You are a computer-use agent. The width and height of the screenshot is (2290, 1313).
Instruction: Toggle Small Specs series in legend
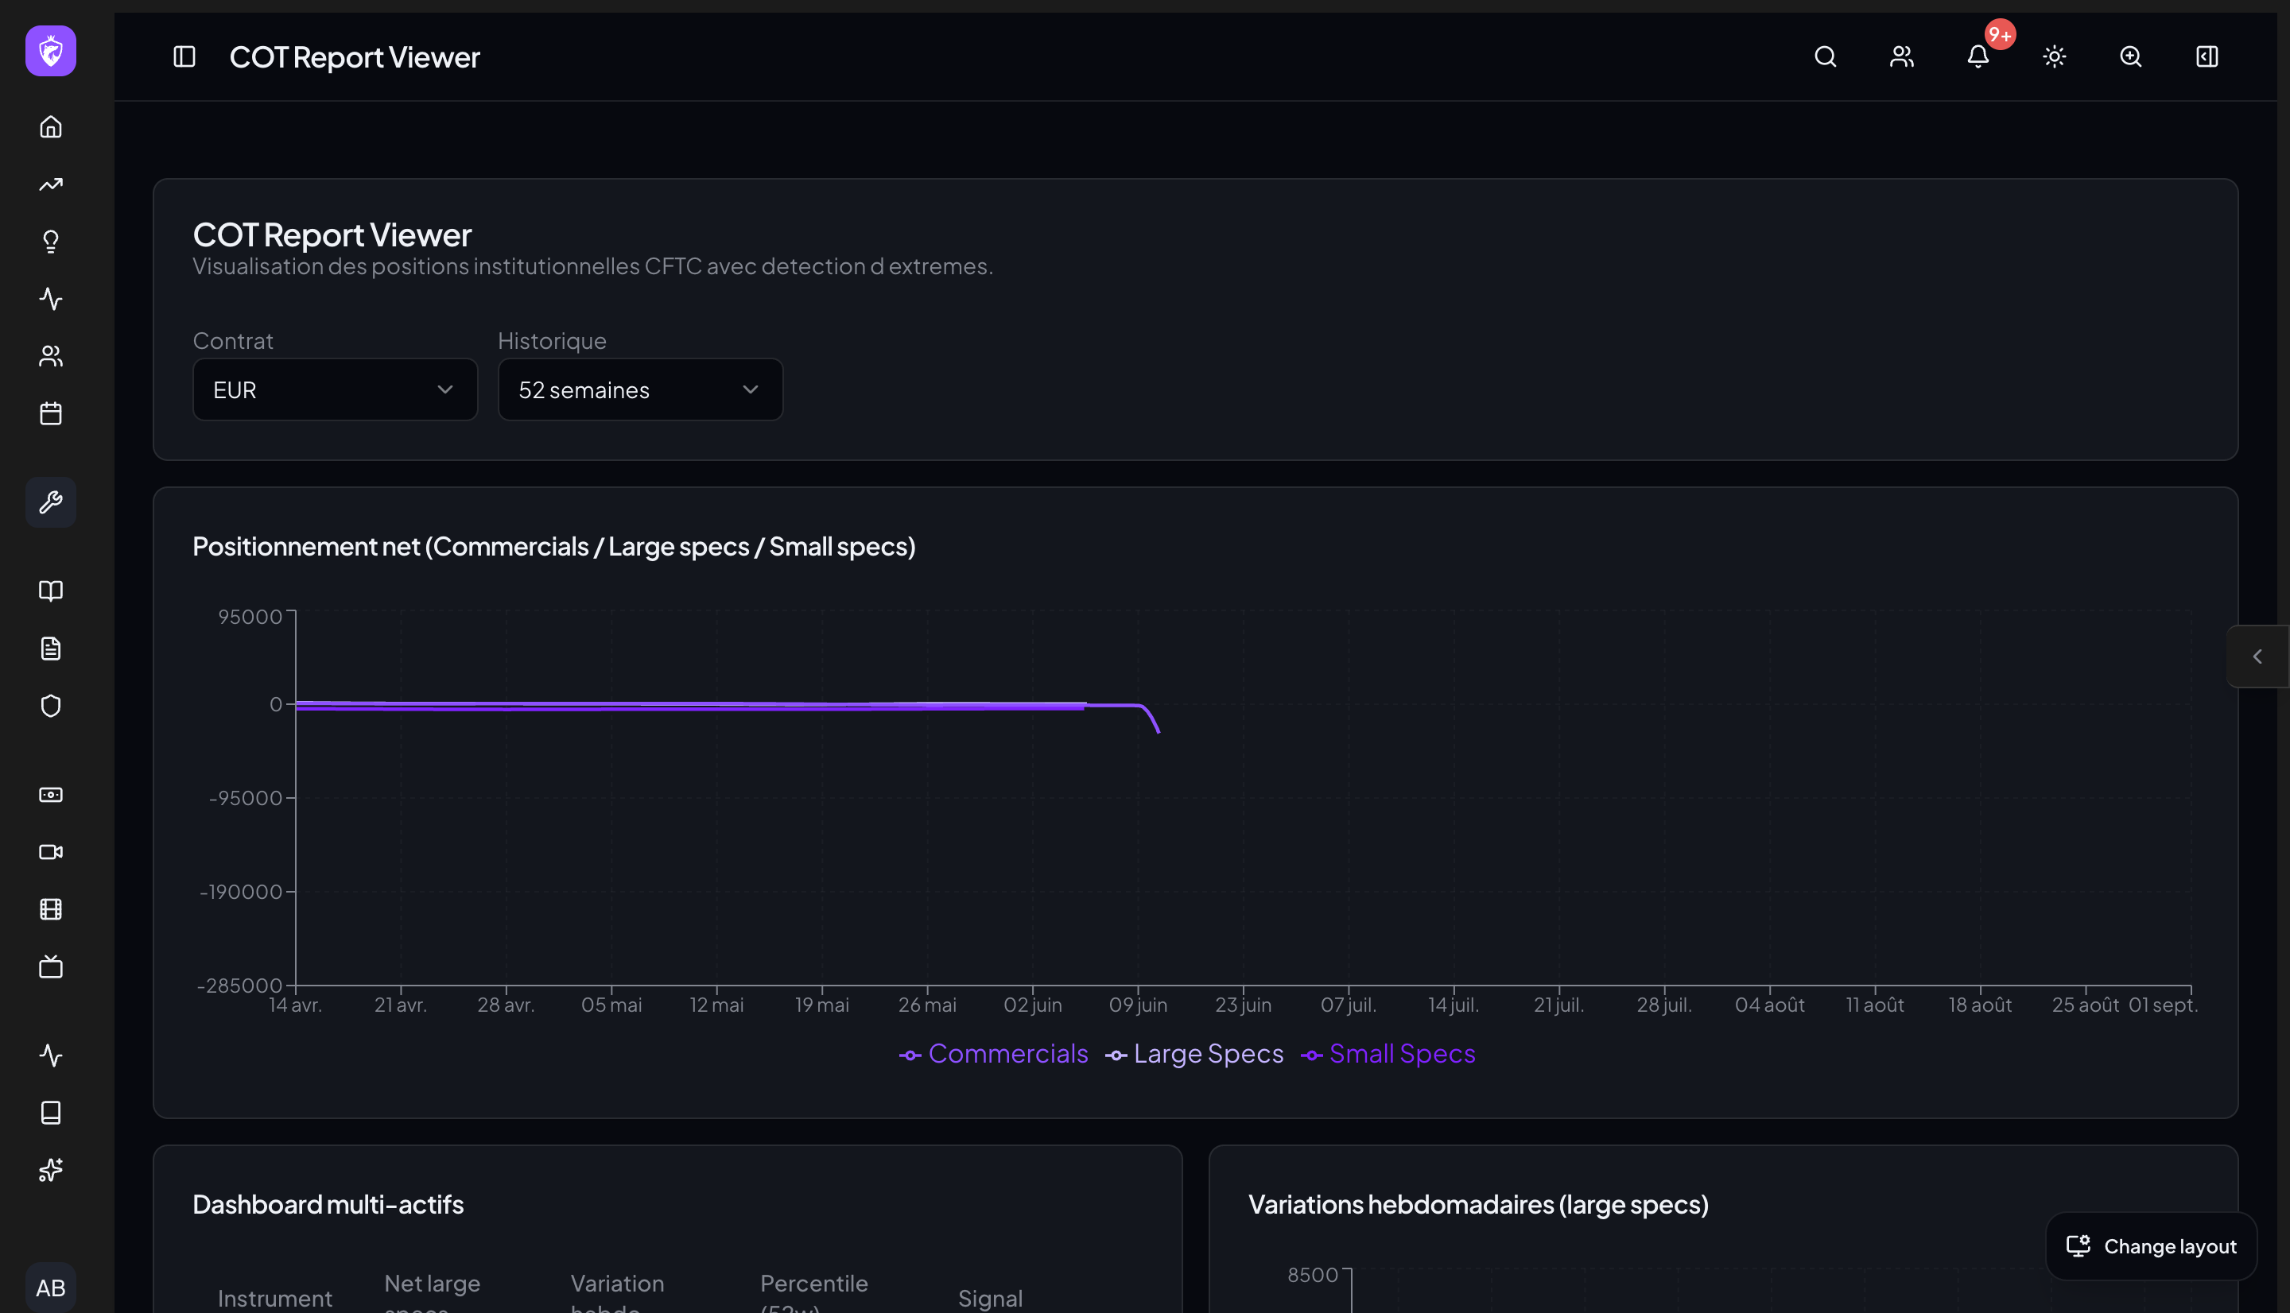pos(1388,1053)
